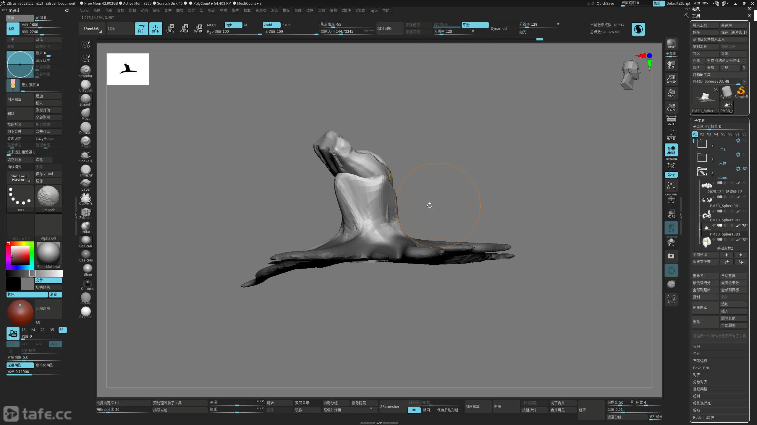Viewport: 757px width, 425px height.
Task: Select the Cylinder tool thumbnail
Action: (727, 93)
